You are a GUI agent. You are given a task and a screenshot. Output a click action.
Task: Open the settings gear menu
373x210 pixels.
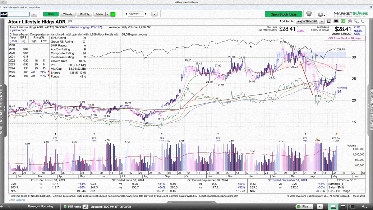(x=320, y=14)
